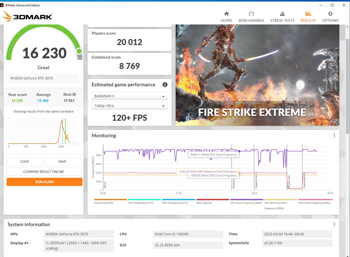Click the Average score 15 485

pos(43,101)
